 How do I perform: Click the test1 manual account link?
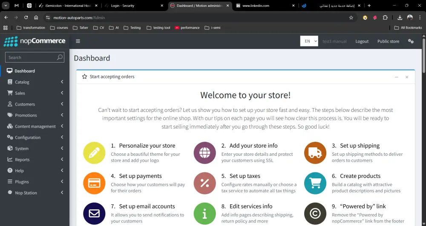(334, 41)
